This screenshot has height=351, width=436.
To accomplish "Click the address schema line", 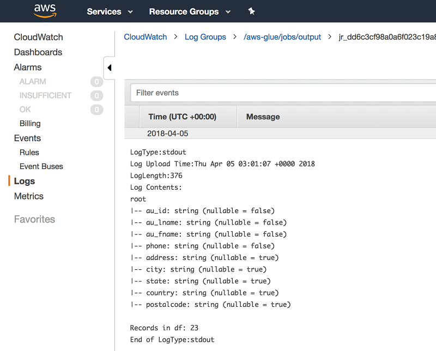I will coord(204,258).
